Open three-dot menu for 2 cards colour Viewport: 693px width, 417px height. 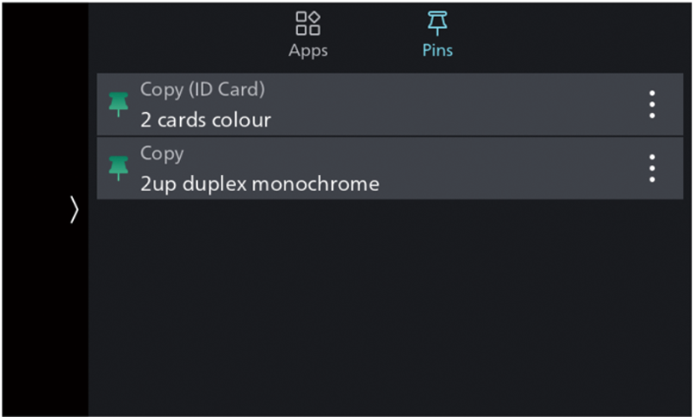(651, 104)
